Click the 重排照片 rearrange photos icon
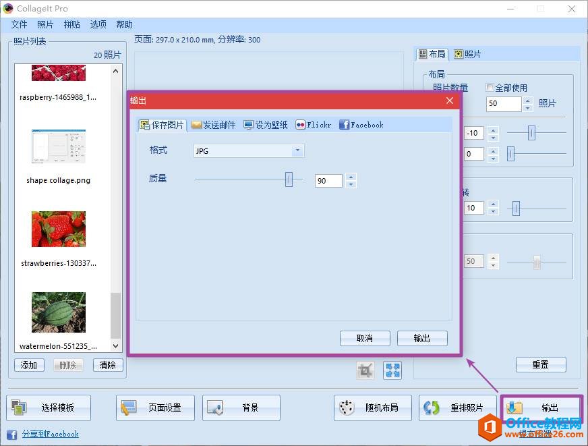The width and height of the screenshot is (588, 446). click(x=432, y=407)
